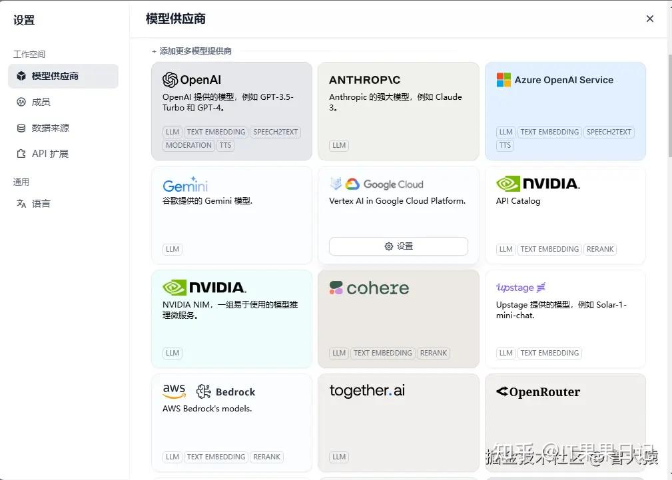Click LLM tag on together.ai card
672x480 pixels.
[x=338, y=457]
